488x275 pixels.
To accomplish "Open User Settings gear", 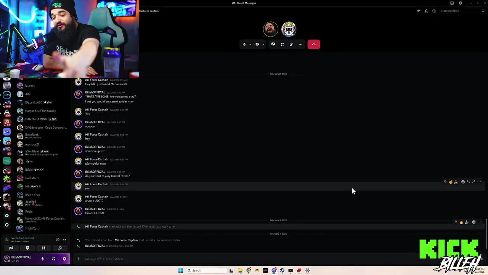I will pos(64,259).
